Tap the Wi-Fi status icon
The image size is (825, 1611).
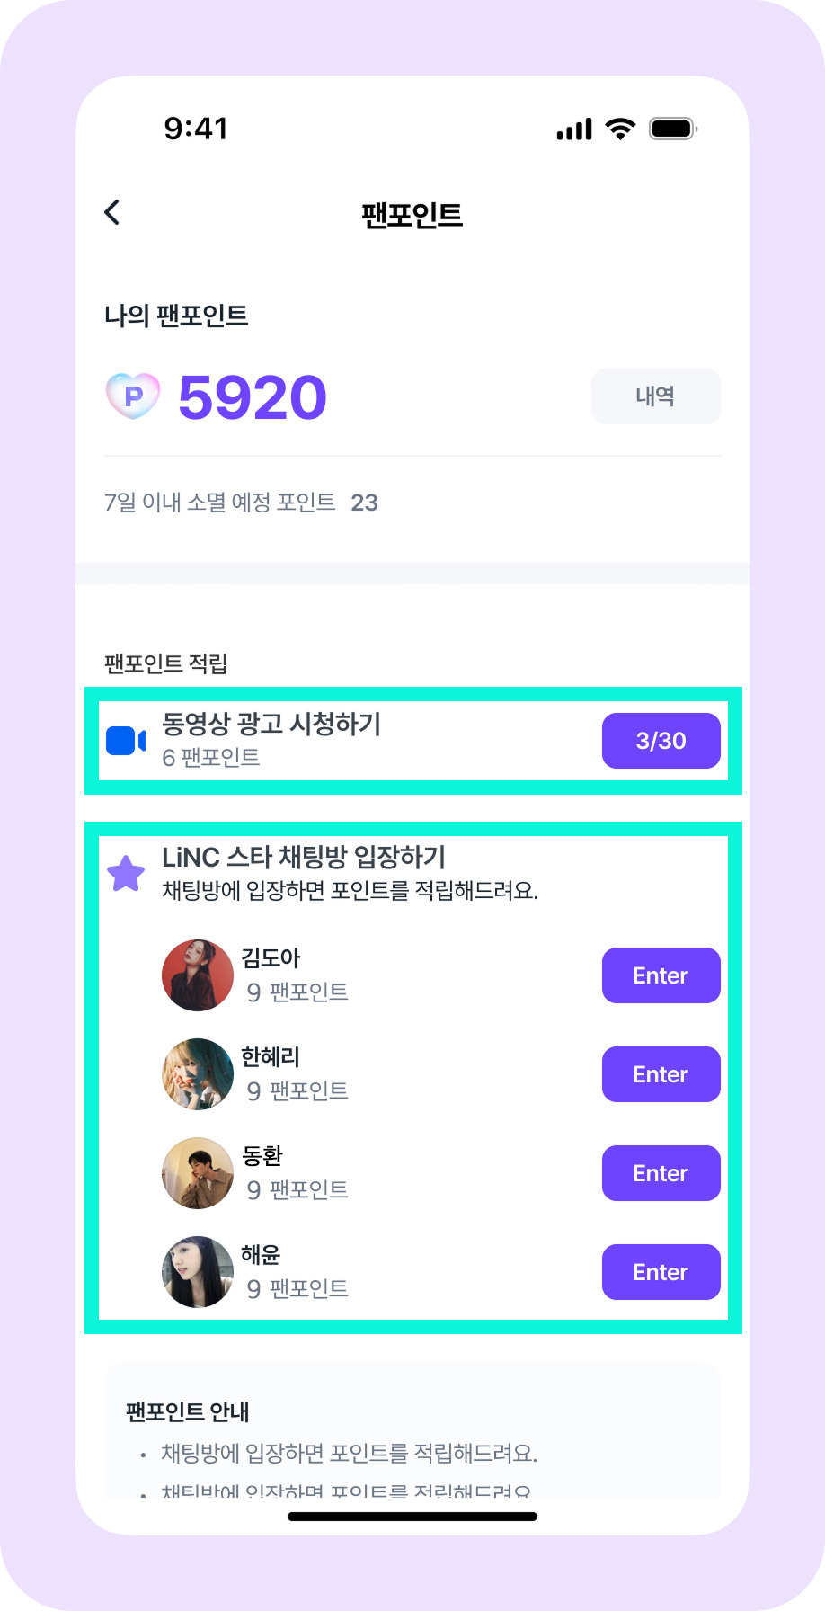620,129
